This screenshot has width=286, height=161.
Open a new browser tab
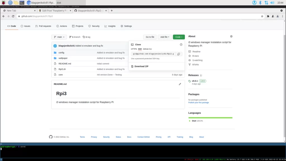112,11
